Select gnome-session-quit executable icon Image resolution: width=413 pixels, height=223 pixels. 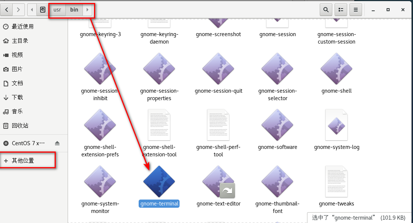218,69
